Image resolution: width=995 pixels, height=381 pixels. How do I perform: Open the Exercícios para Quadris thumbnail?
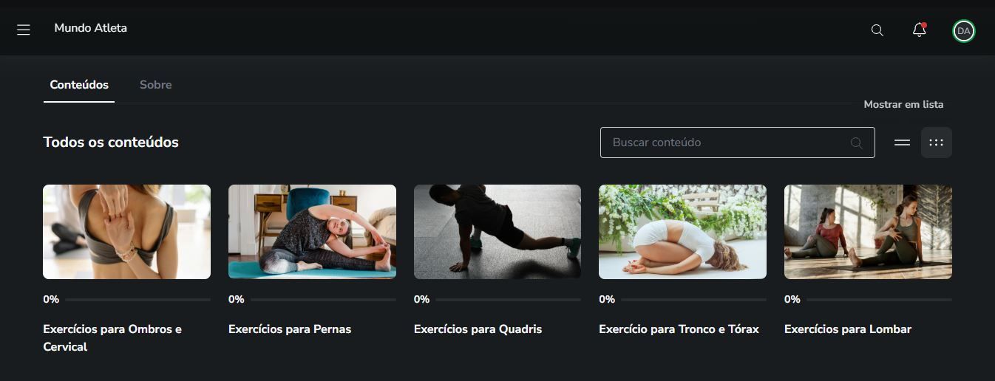click(497, 232)
